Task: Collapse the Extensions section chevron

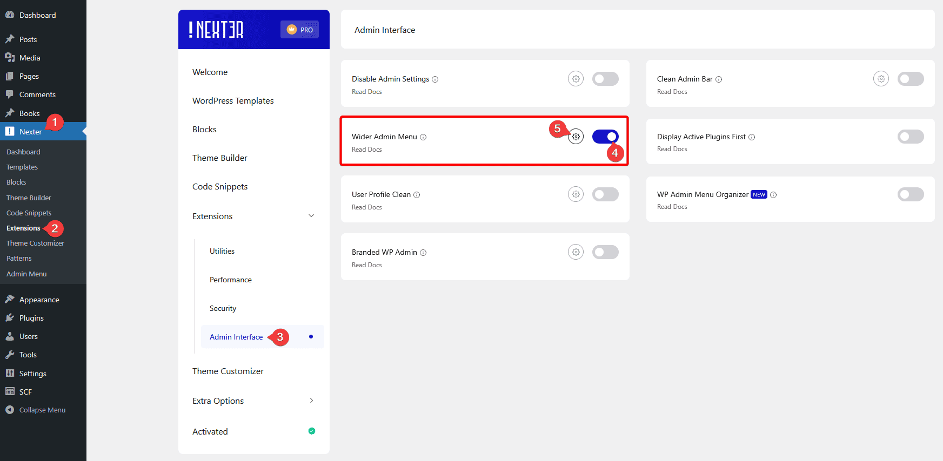Action: pyautogui.click(x=311, y=216)
